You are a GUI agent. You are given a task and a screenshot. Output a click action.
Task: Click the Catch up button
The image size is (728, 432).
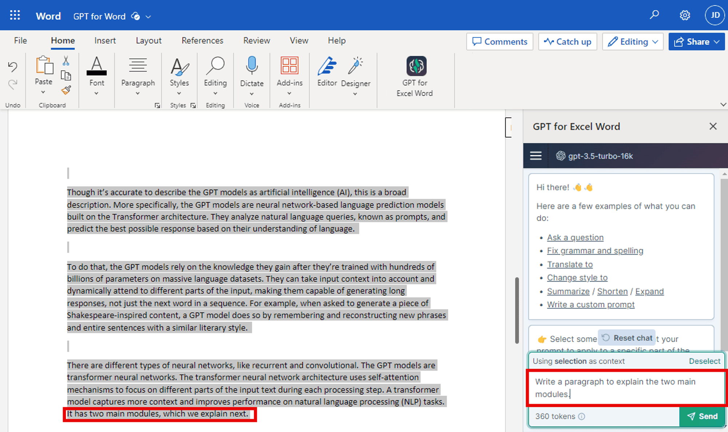pyautogui.click(x=567, y=42)
